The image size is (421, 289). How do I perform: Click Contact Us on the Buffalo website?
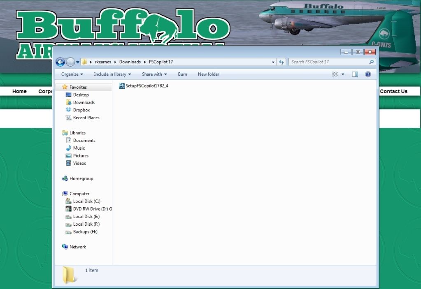tap(393, 91)
